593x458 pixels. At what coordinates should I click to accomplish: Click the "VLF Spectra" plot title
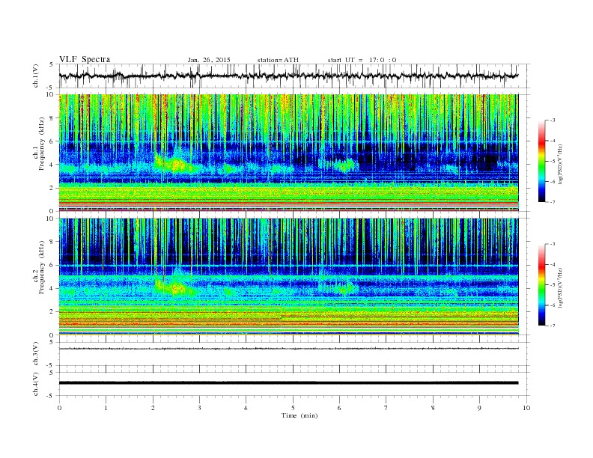tap(85, 59)
